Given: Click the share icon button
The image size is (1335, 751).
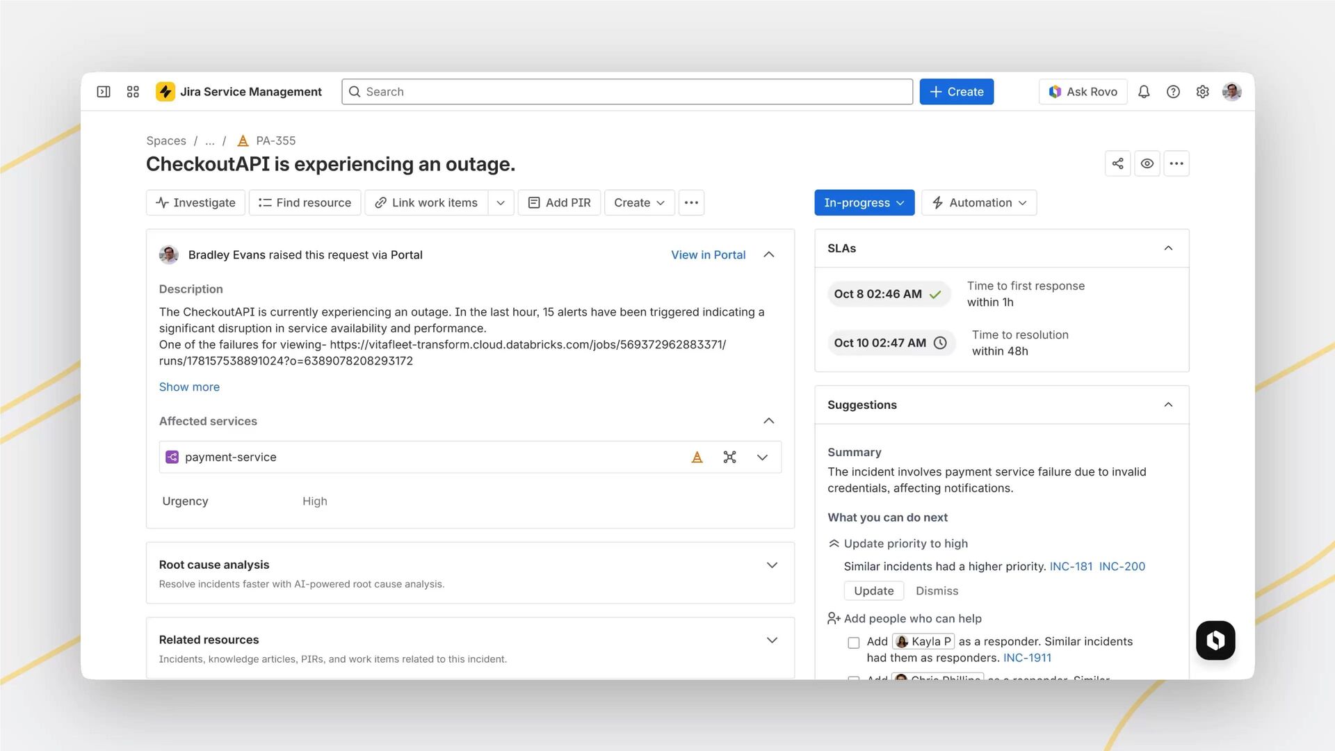Looking at the screenshot, I should coord(1117,163).
